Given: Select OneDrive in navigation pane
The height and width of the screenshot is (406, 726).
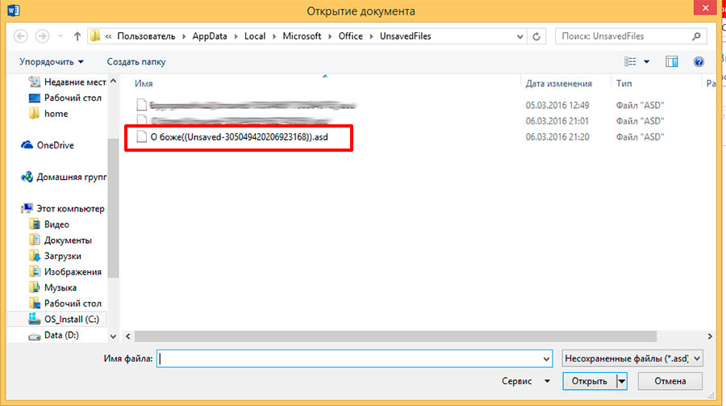Looking at the screenshot, I should coord(48,145).
